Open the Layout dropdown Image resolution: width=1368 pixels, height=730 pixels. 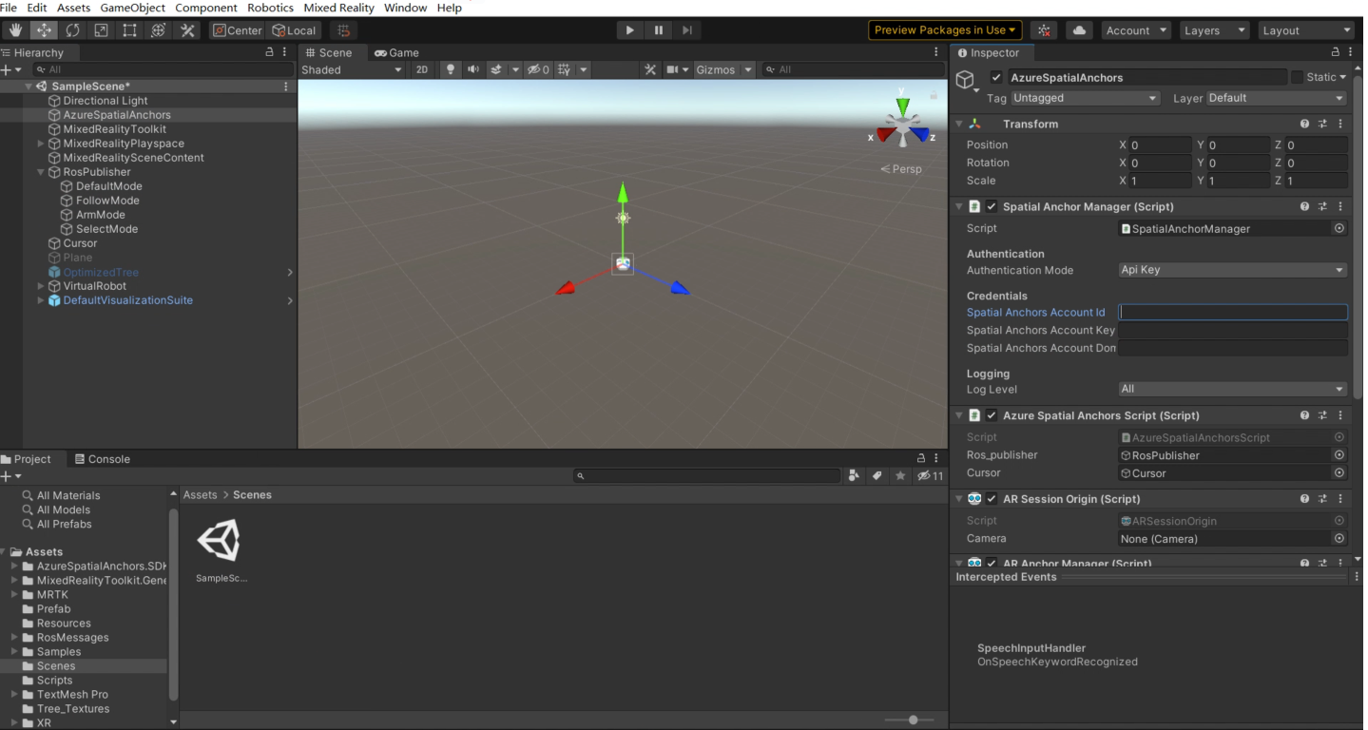pos(1306,30)
